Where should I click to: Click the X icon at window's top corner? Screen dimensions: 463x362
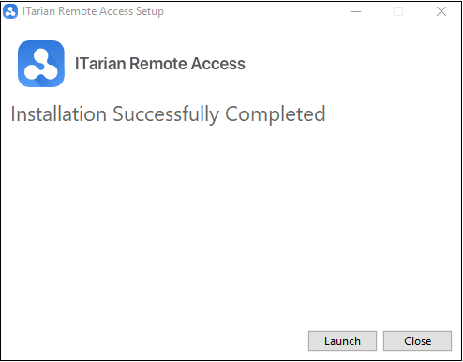point(441,11)
